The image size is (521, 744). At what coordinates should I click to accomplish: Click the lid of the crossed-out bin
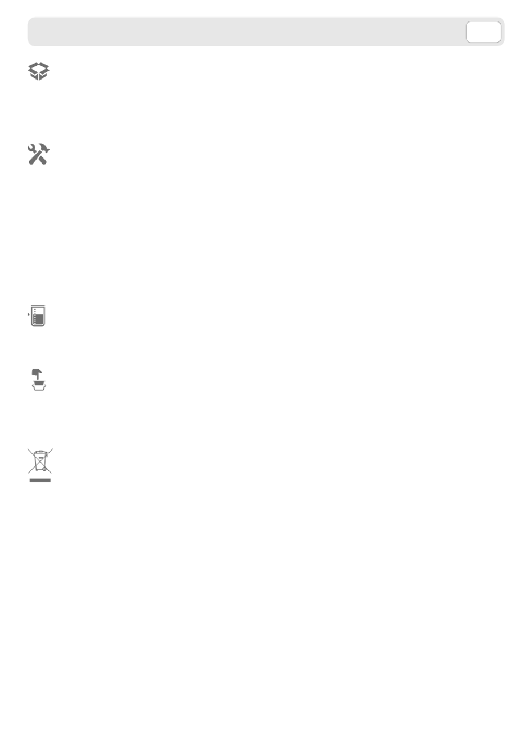click(x=41, y=453)
